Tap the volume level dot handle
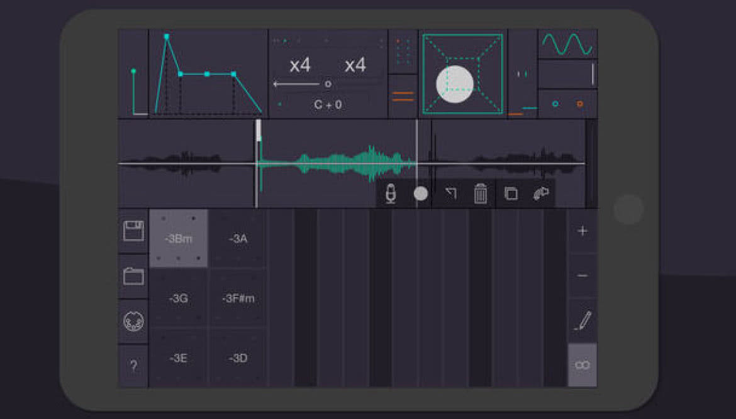 [x=133, y=71]
